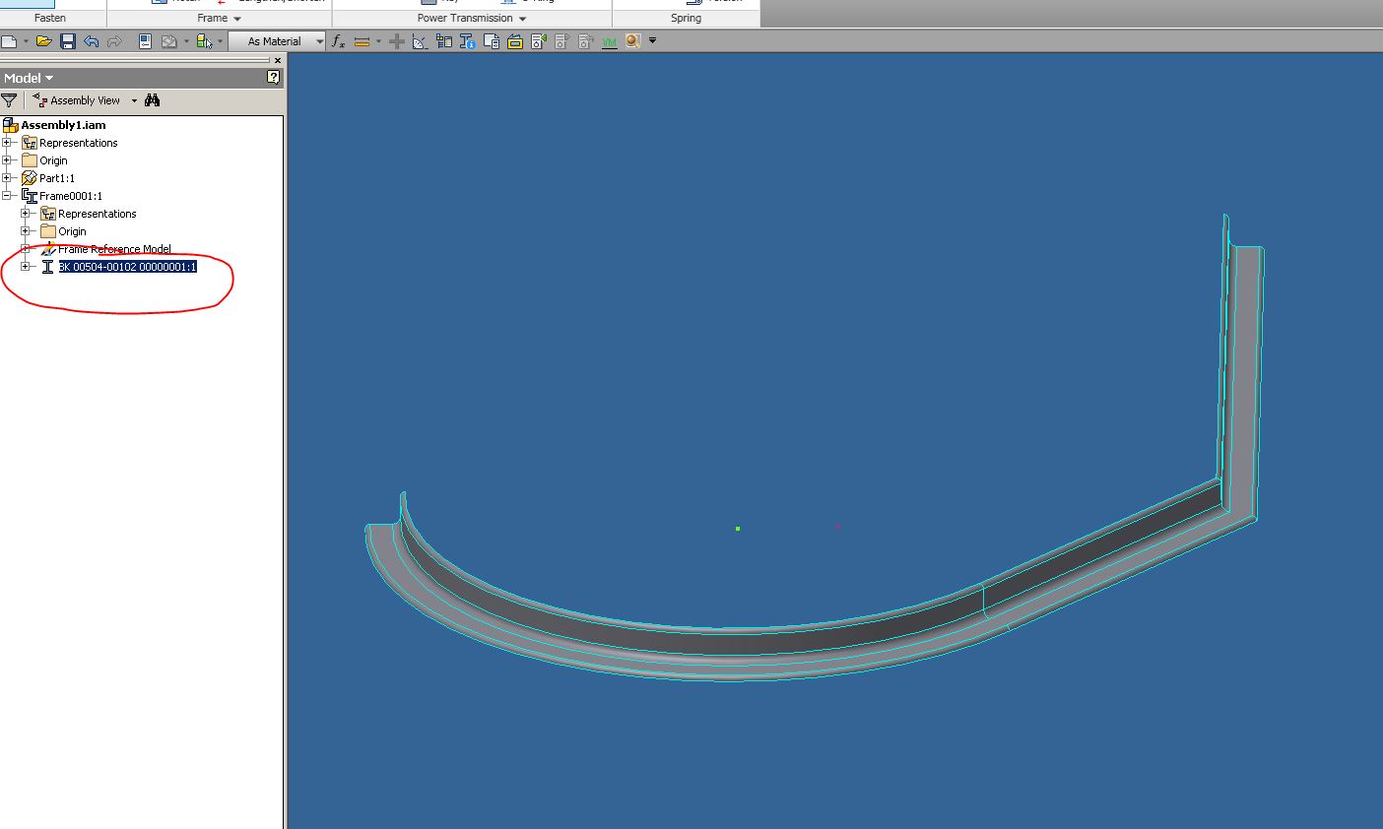Open the Measure tool icon
Image resolution: width=1383 pixels, height=829 pixels.
[x=362, y=40]
